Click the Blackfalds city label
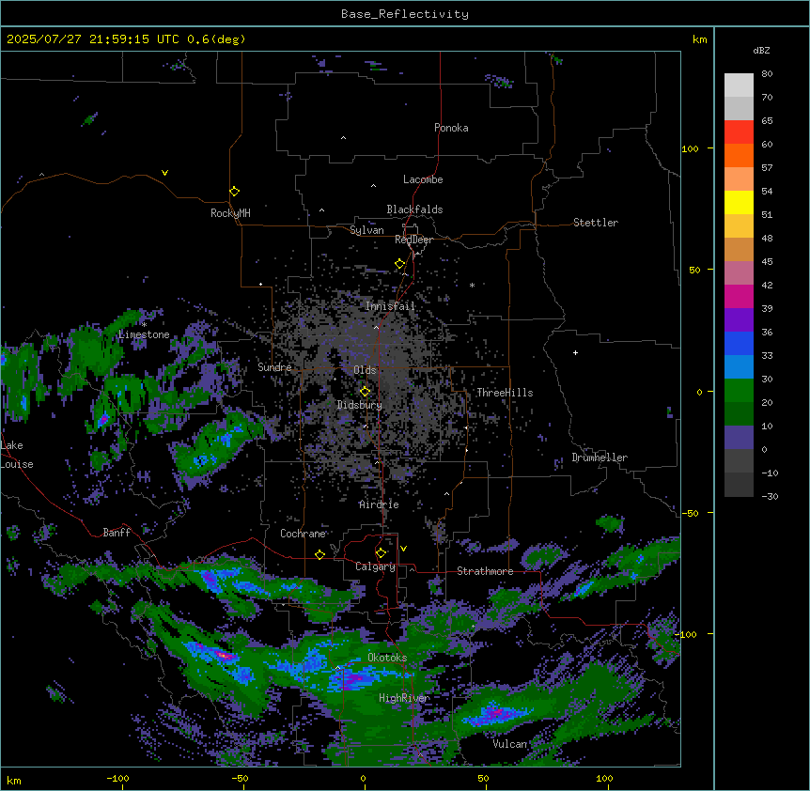This screenshot has height=791, width=810. (414, 209)
